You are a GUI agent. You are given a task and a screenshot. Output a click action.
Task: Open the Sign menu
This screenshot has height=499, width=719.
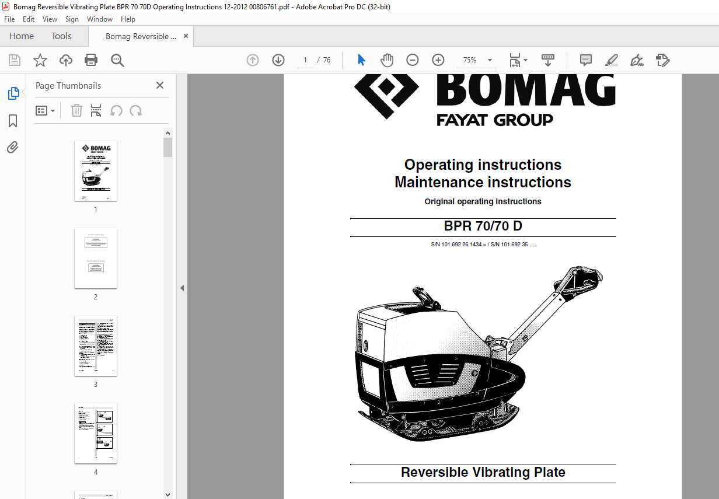pyautogui.click(x=72, y=19)
